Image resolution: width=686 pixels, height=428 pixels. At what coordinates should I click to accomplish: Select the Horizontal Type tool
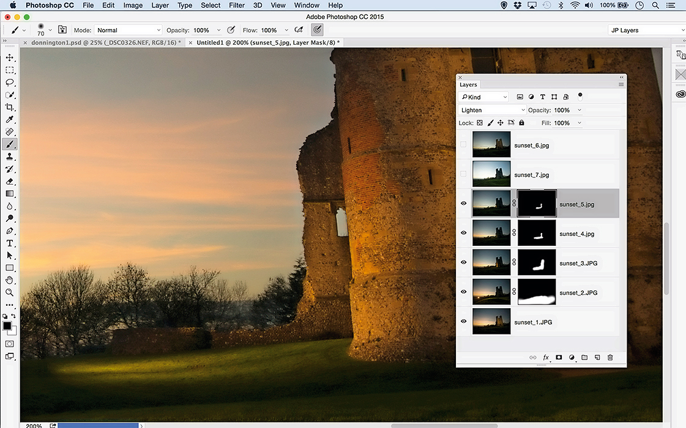[10, 243]
